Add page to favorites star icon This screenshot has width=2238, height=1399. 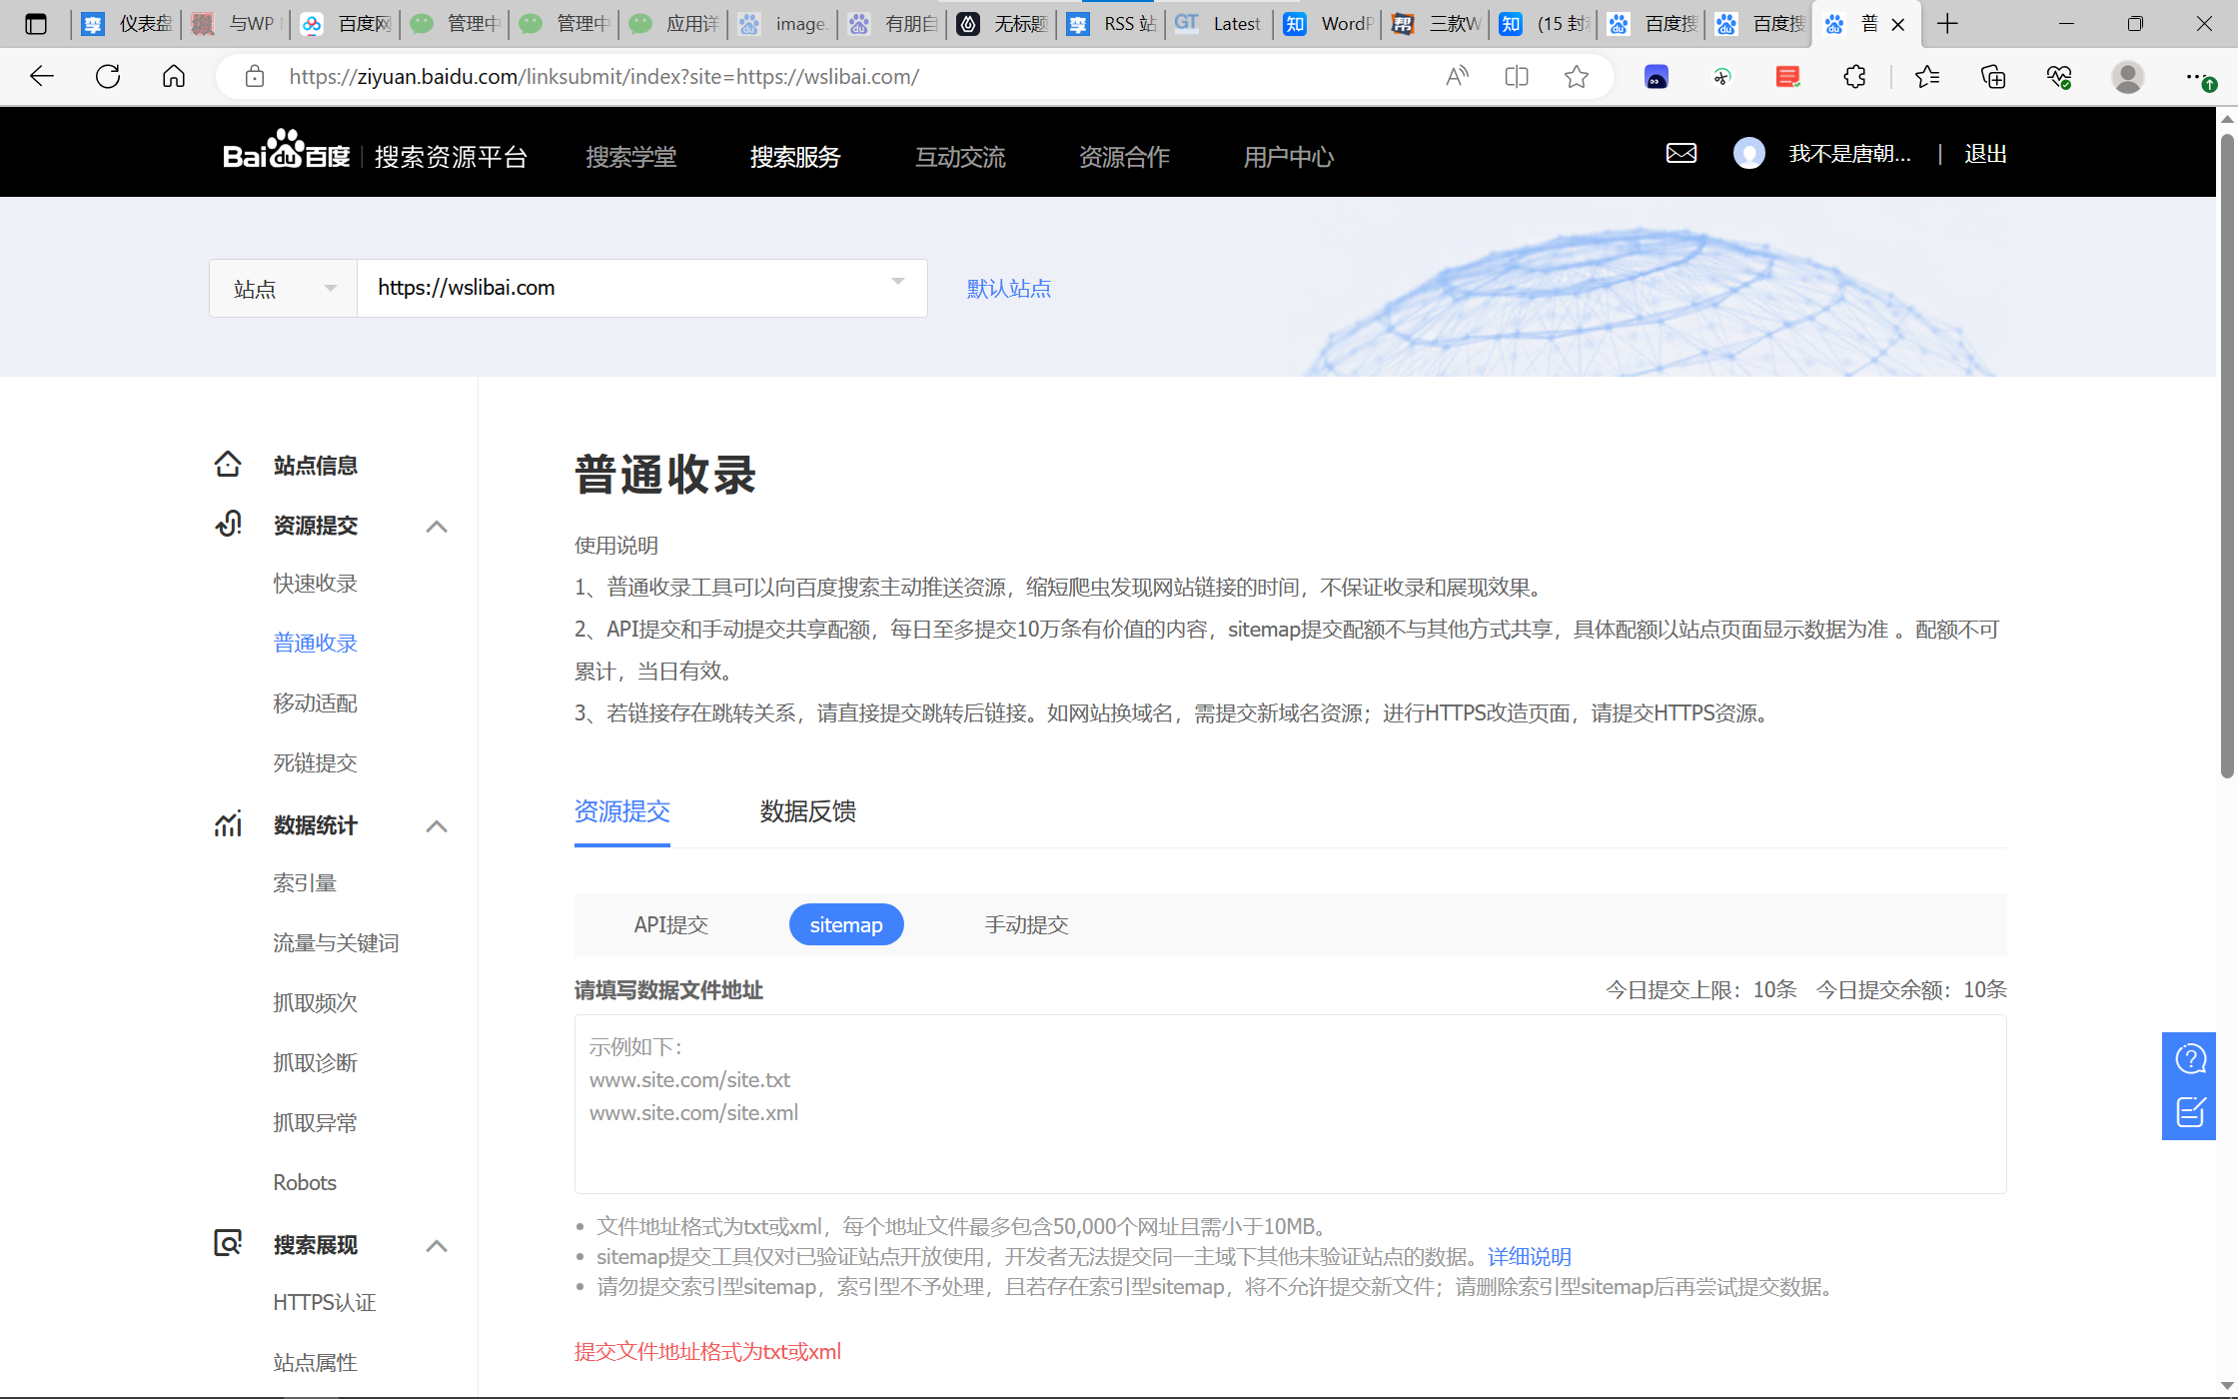click(x=1577, y=77)
